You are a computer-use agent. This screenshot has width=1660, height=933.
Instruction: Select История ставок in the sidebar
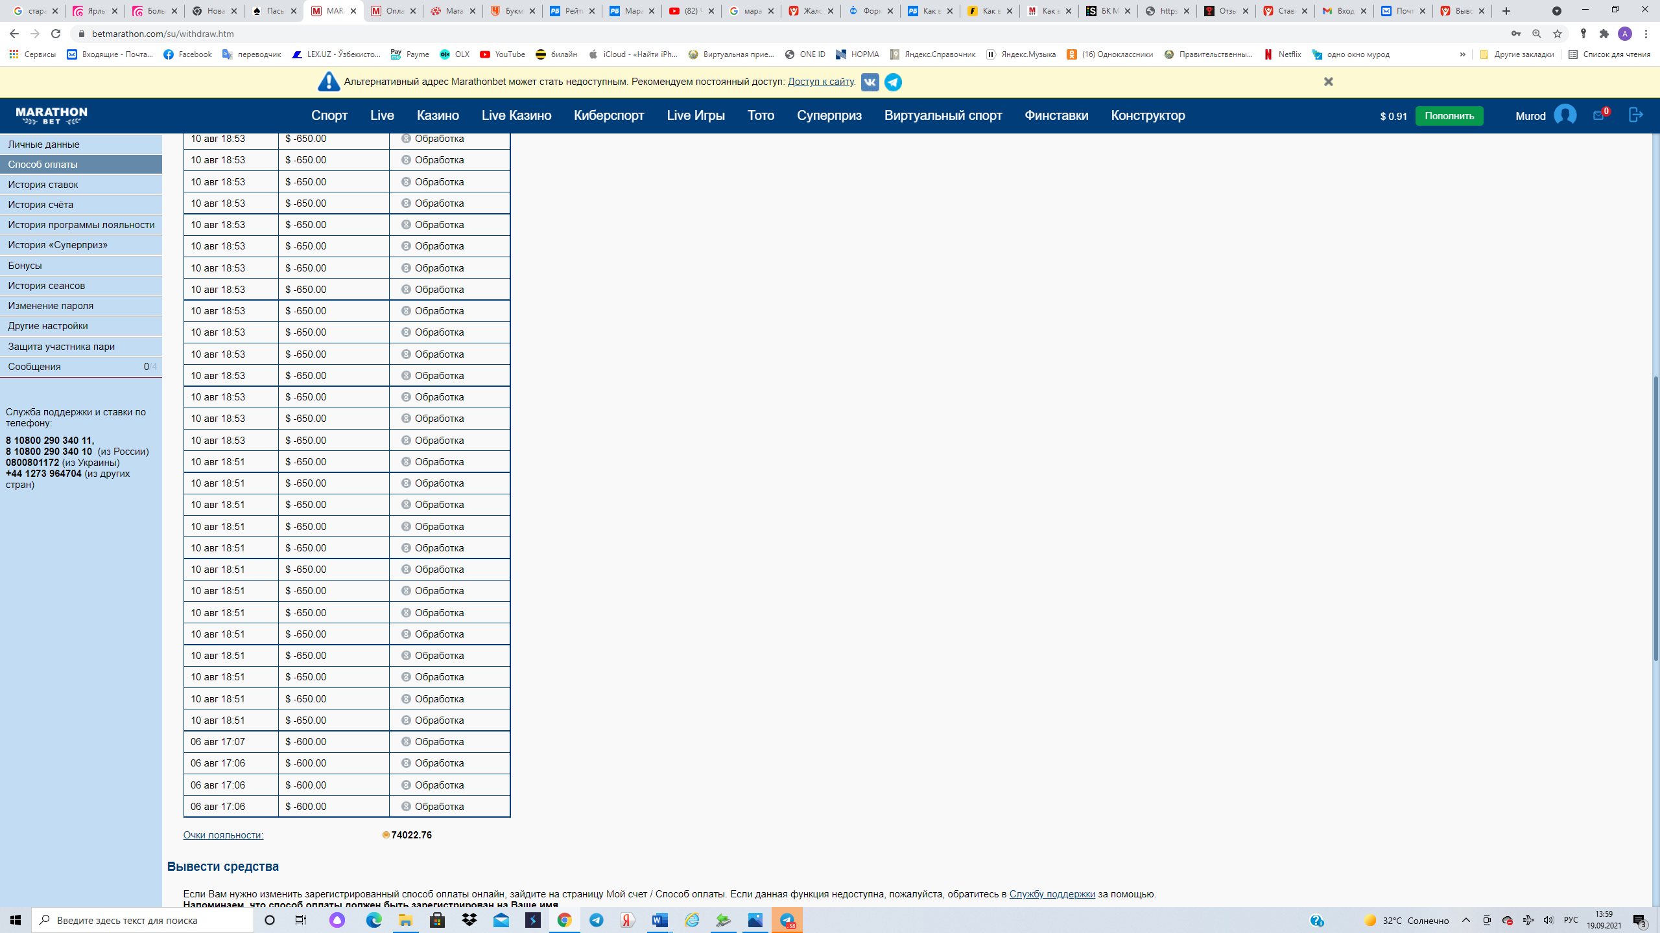[43, 185]
